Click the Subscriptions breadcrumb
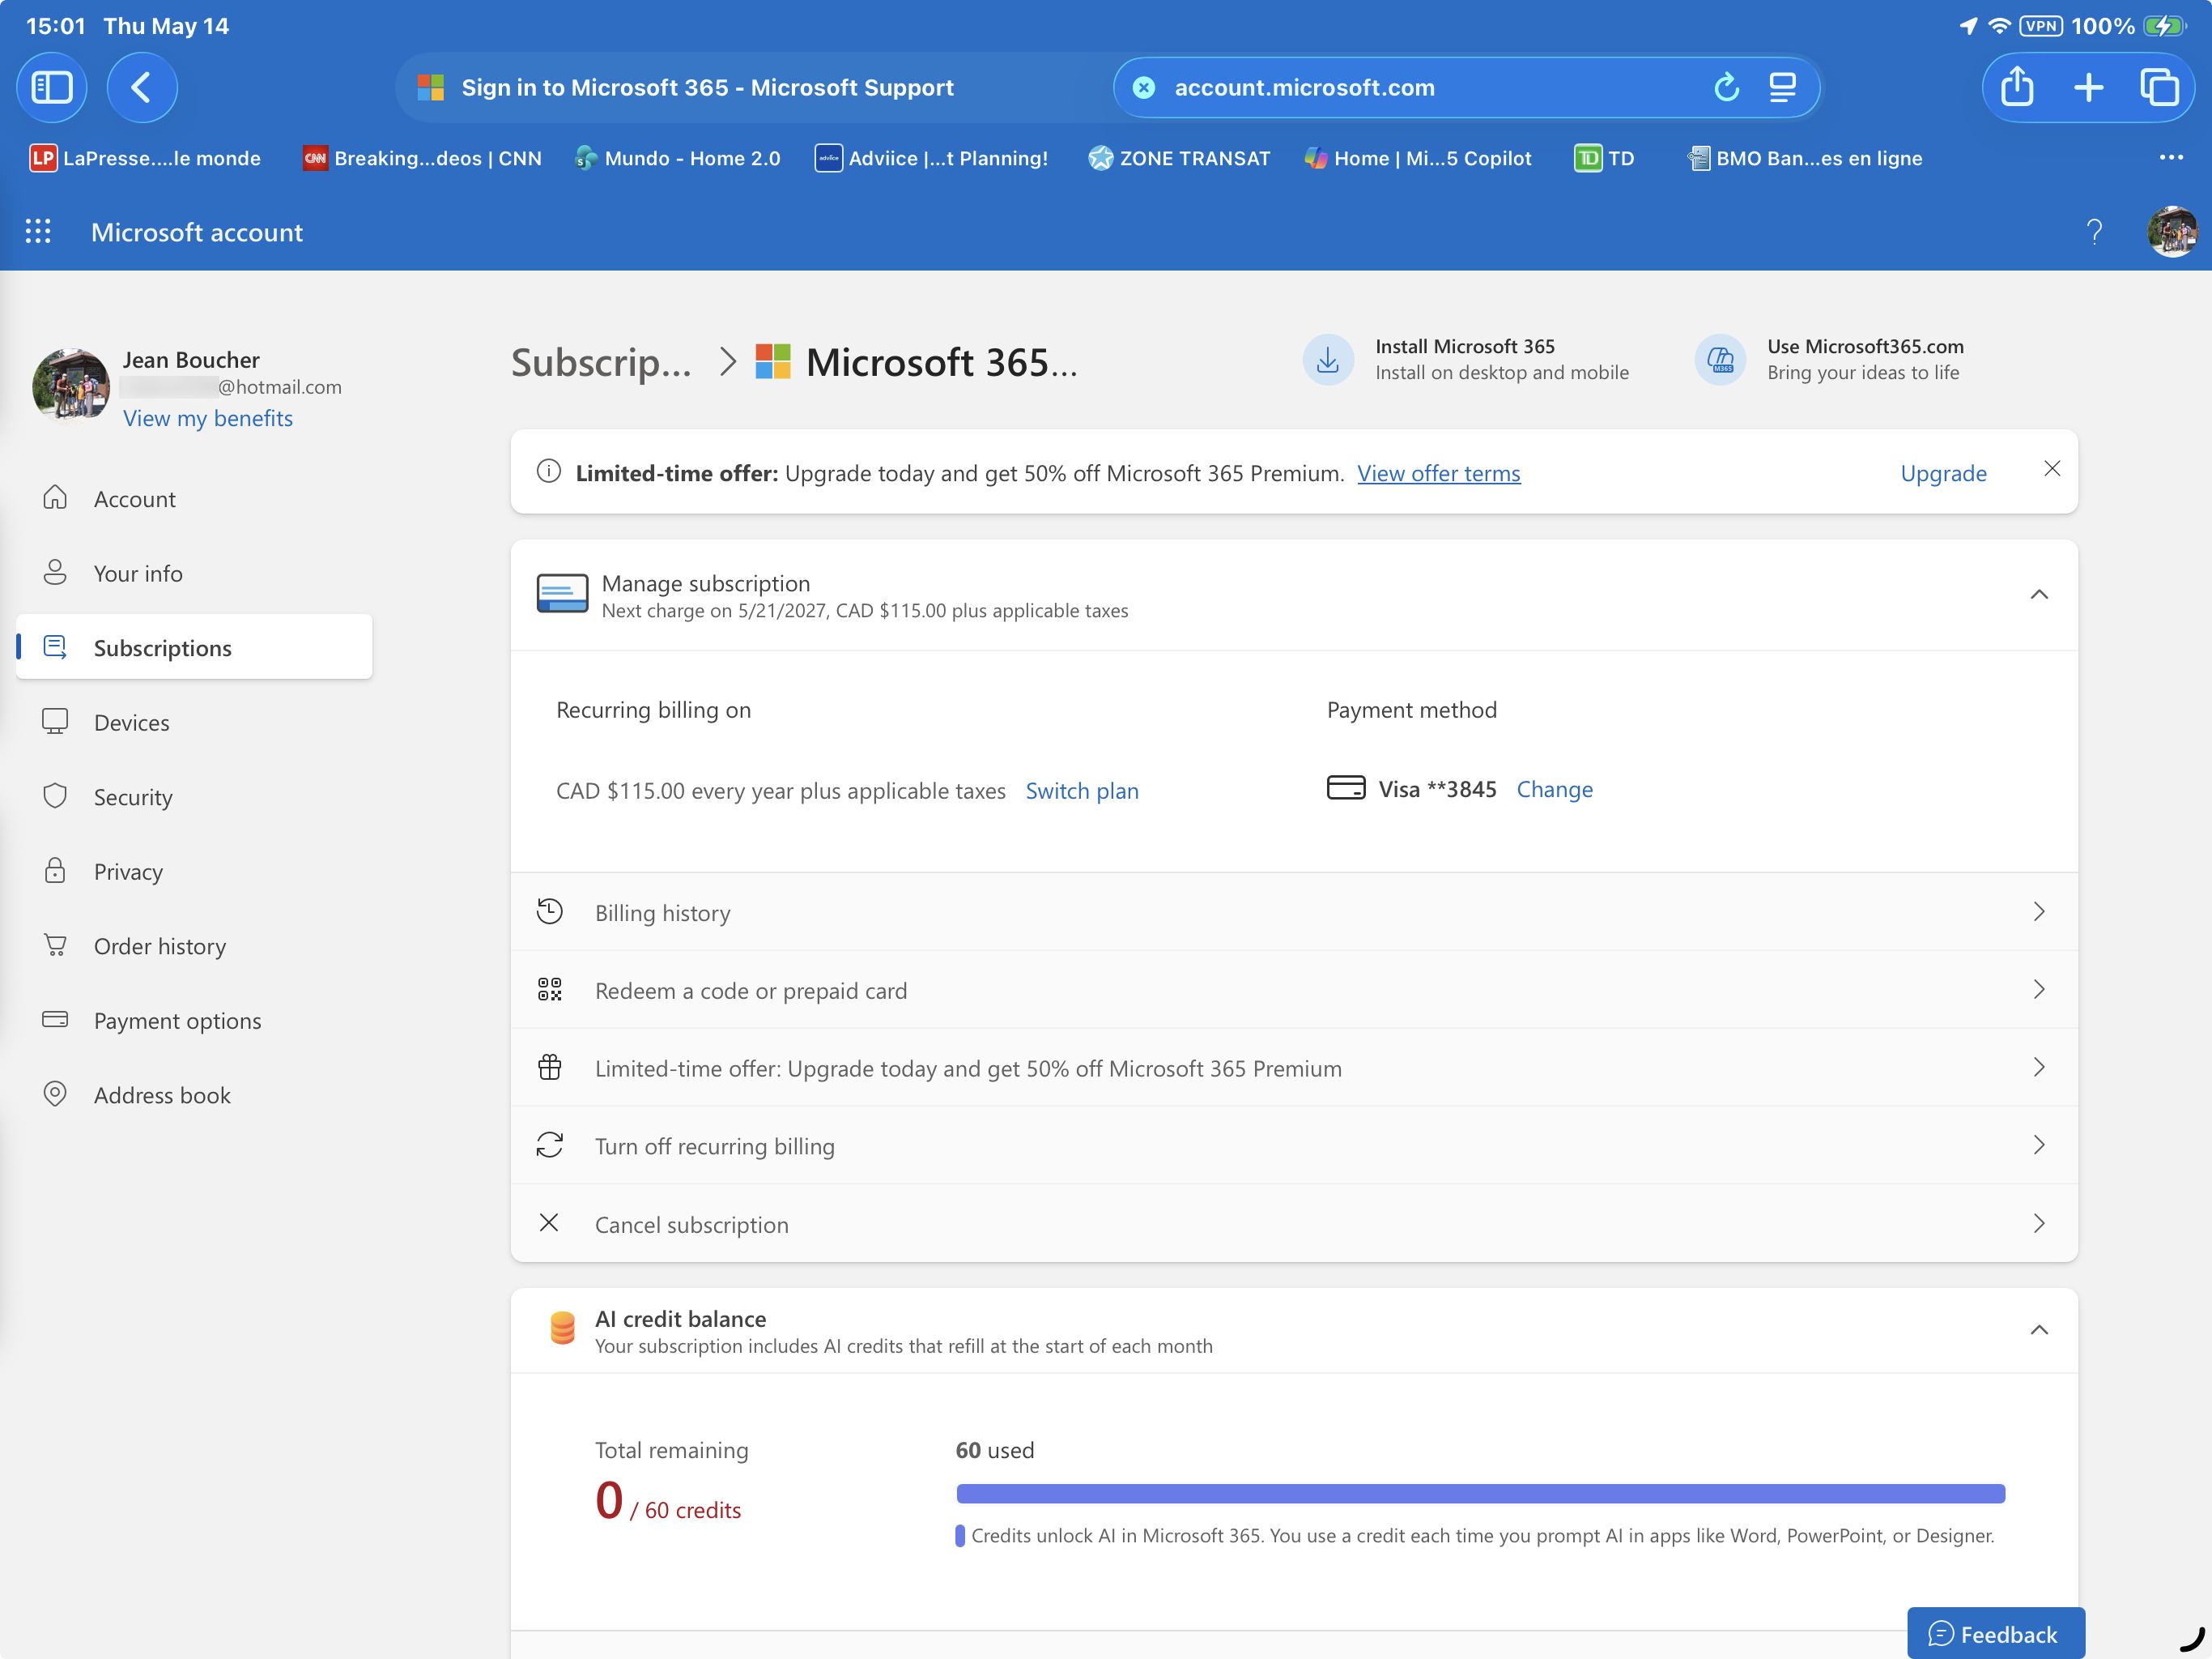The height and width of the screenshot is (1659, 2212). 601,362
